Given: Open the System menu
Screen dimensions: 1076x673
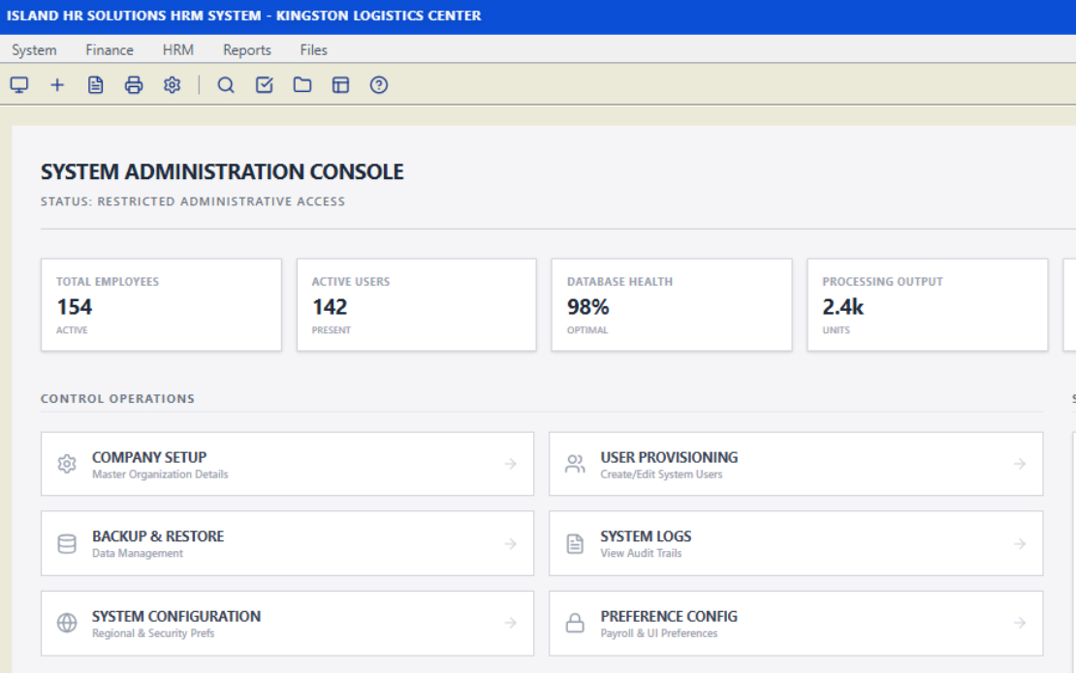Looking at the screenshot, I should tap(34, 50).
